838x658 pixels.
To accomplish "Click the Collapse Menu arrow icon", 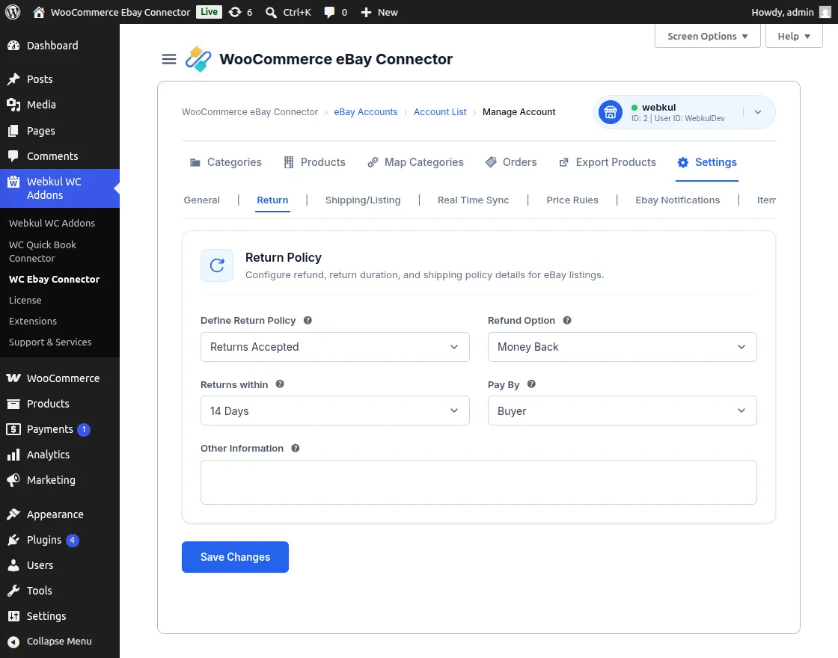I will click(x=13, y=642).
